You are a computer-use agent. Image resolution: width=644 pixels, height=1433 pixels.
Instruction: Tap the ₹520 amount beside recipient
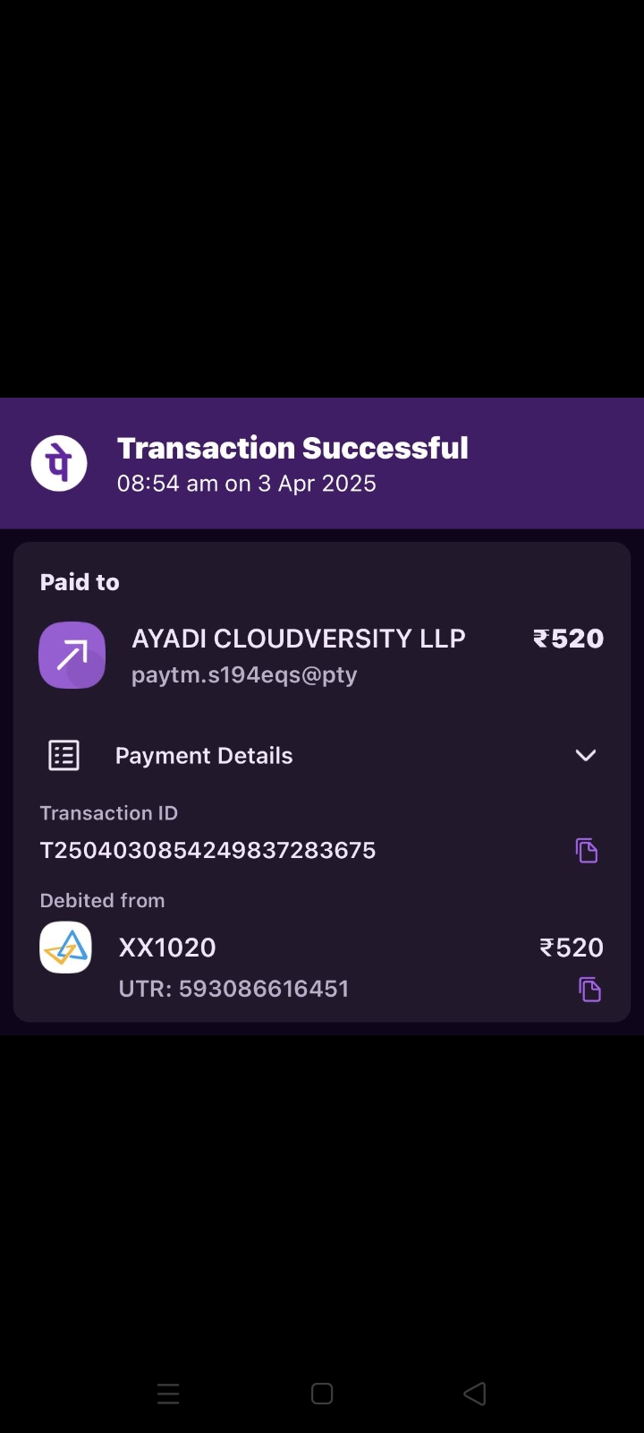568,639
